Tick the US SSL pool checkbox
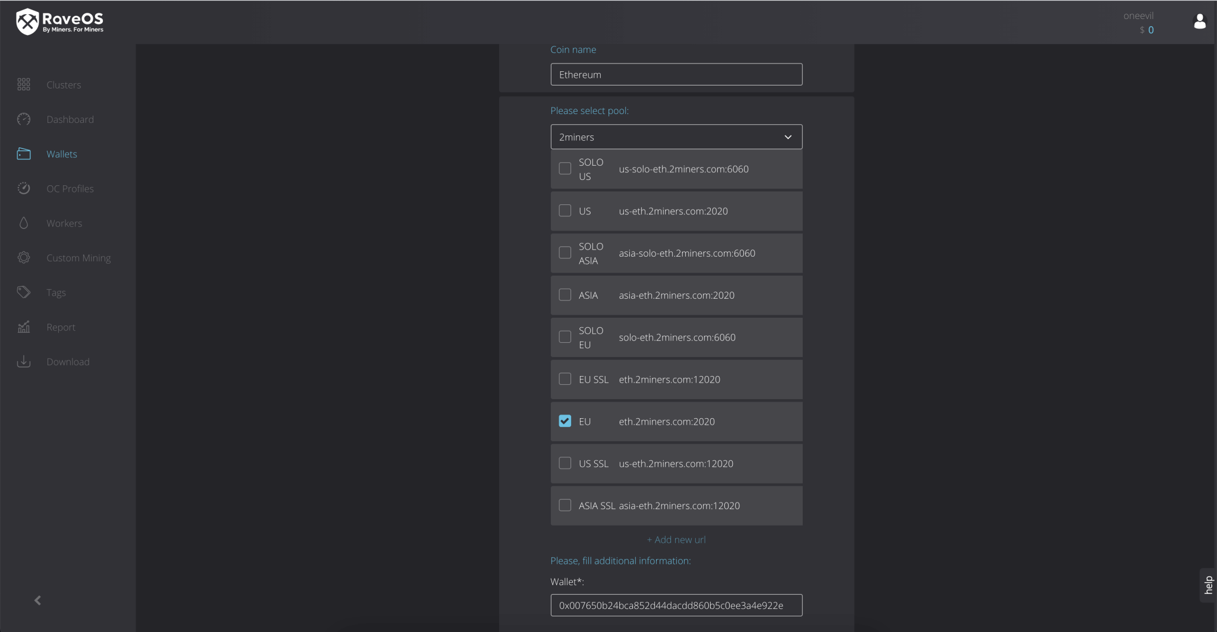This screenshot has width=1217, height=632. (565, 463)
